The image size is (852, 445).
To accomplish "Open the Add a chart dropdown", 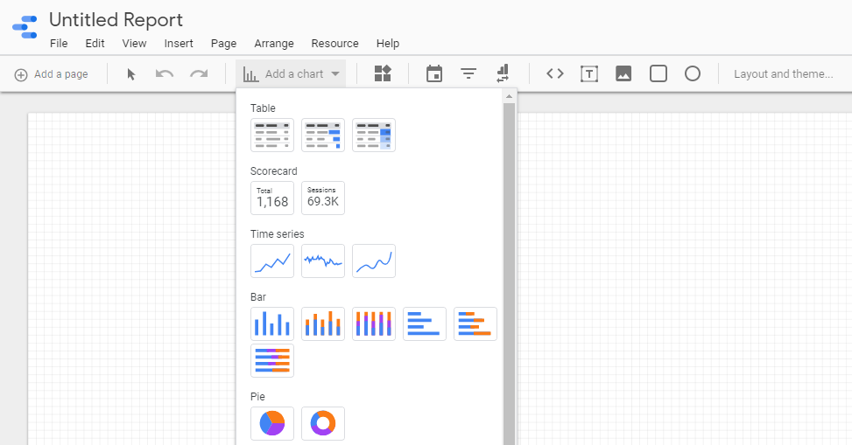I will (292, 73).
